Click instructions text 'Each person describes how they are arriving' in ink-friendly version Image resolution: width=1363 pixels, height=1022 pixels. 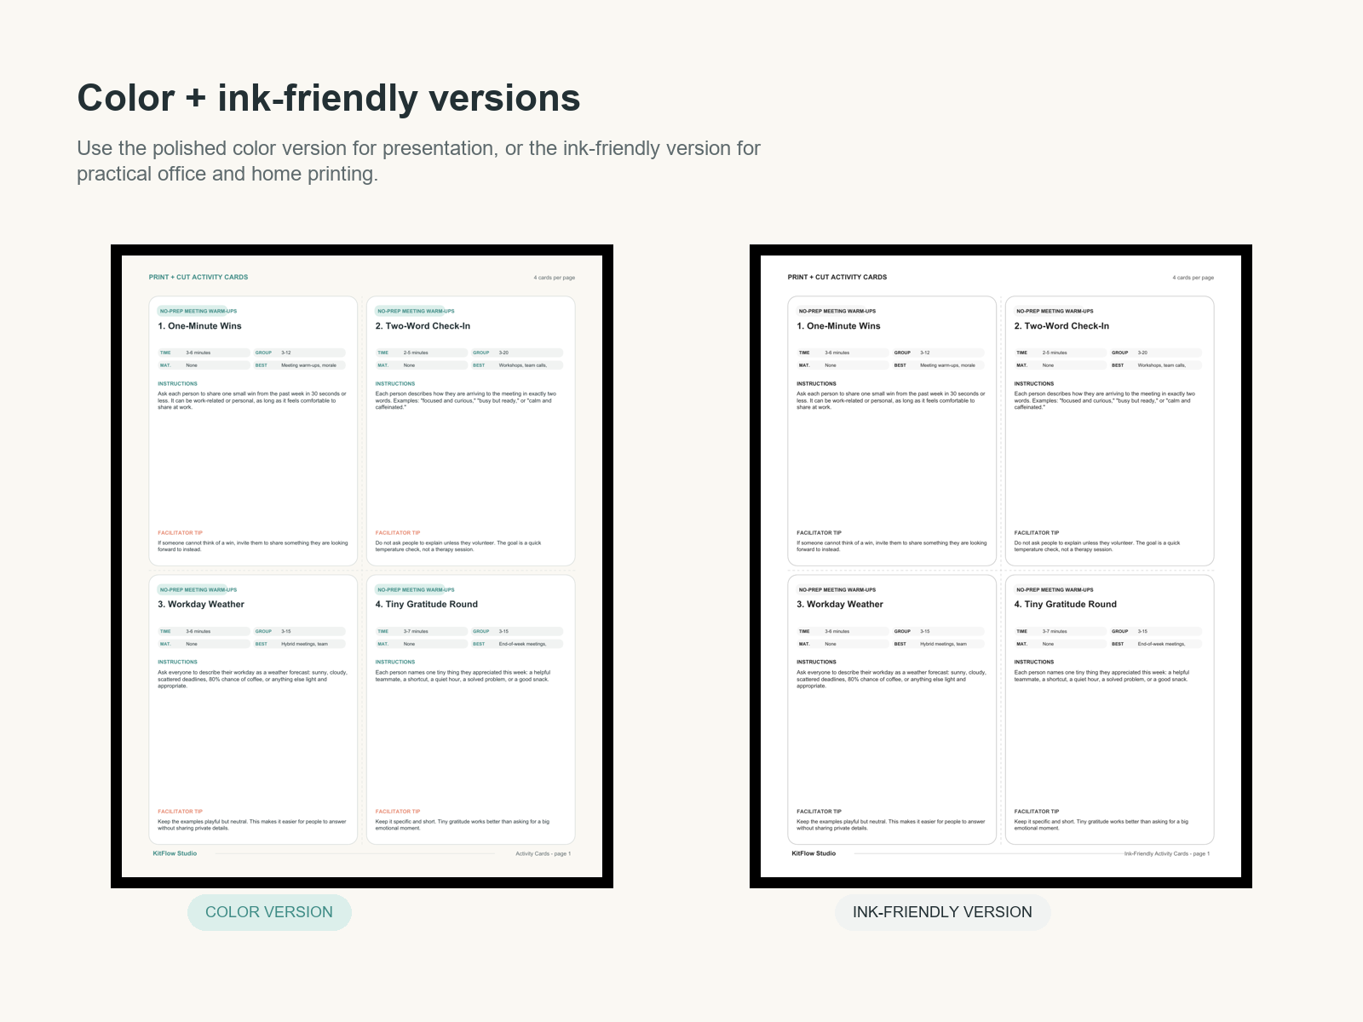pos(1105,400)
